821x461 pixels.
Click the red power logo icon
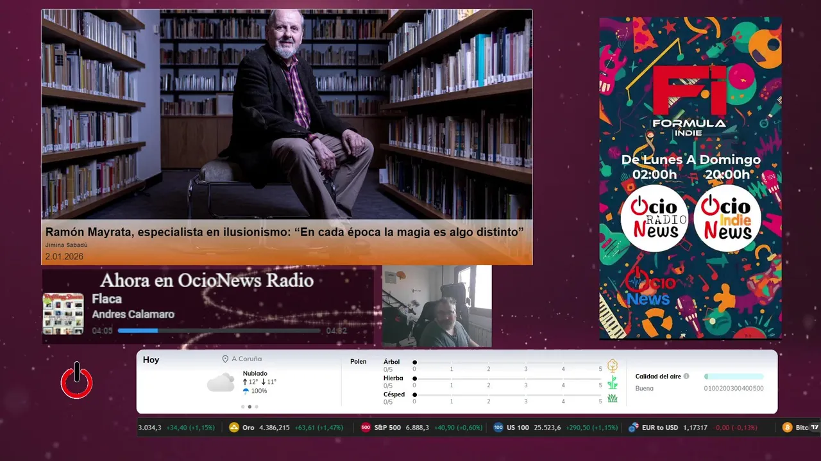77,380
